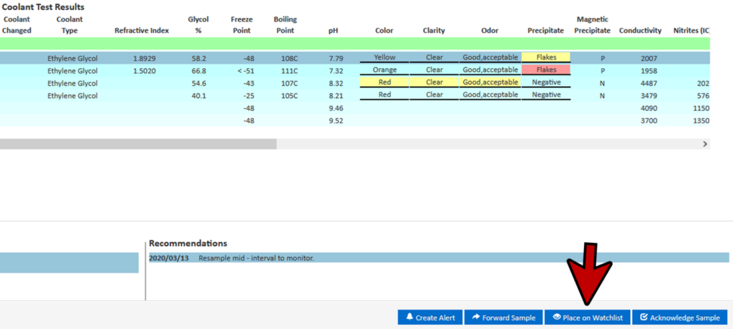Viewport: 733px width, 329px height.
Task: Click the checkmark icon on Acknowledge Sample
Action: coord(644,318)
